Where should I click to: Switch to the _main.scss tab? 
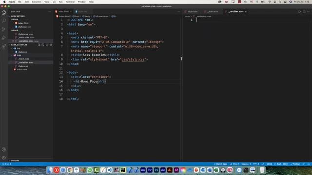click(213, 12)
